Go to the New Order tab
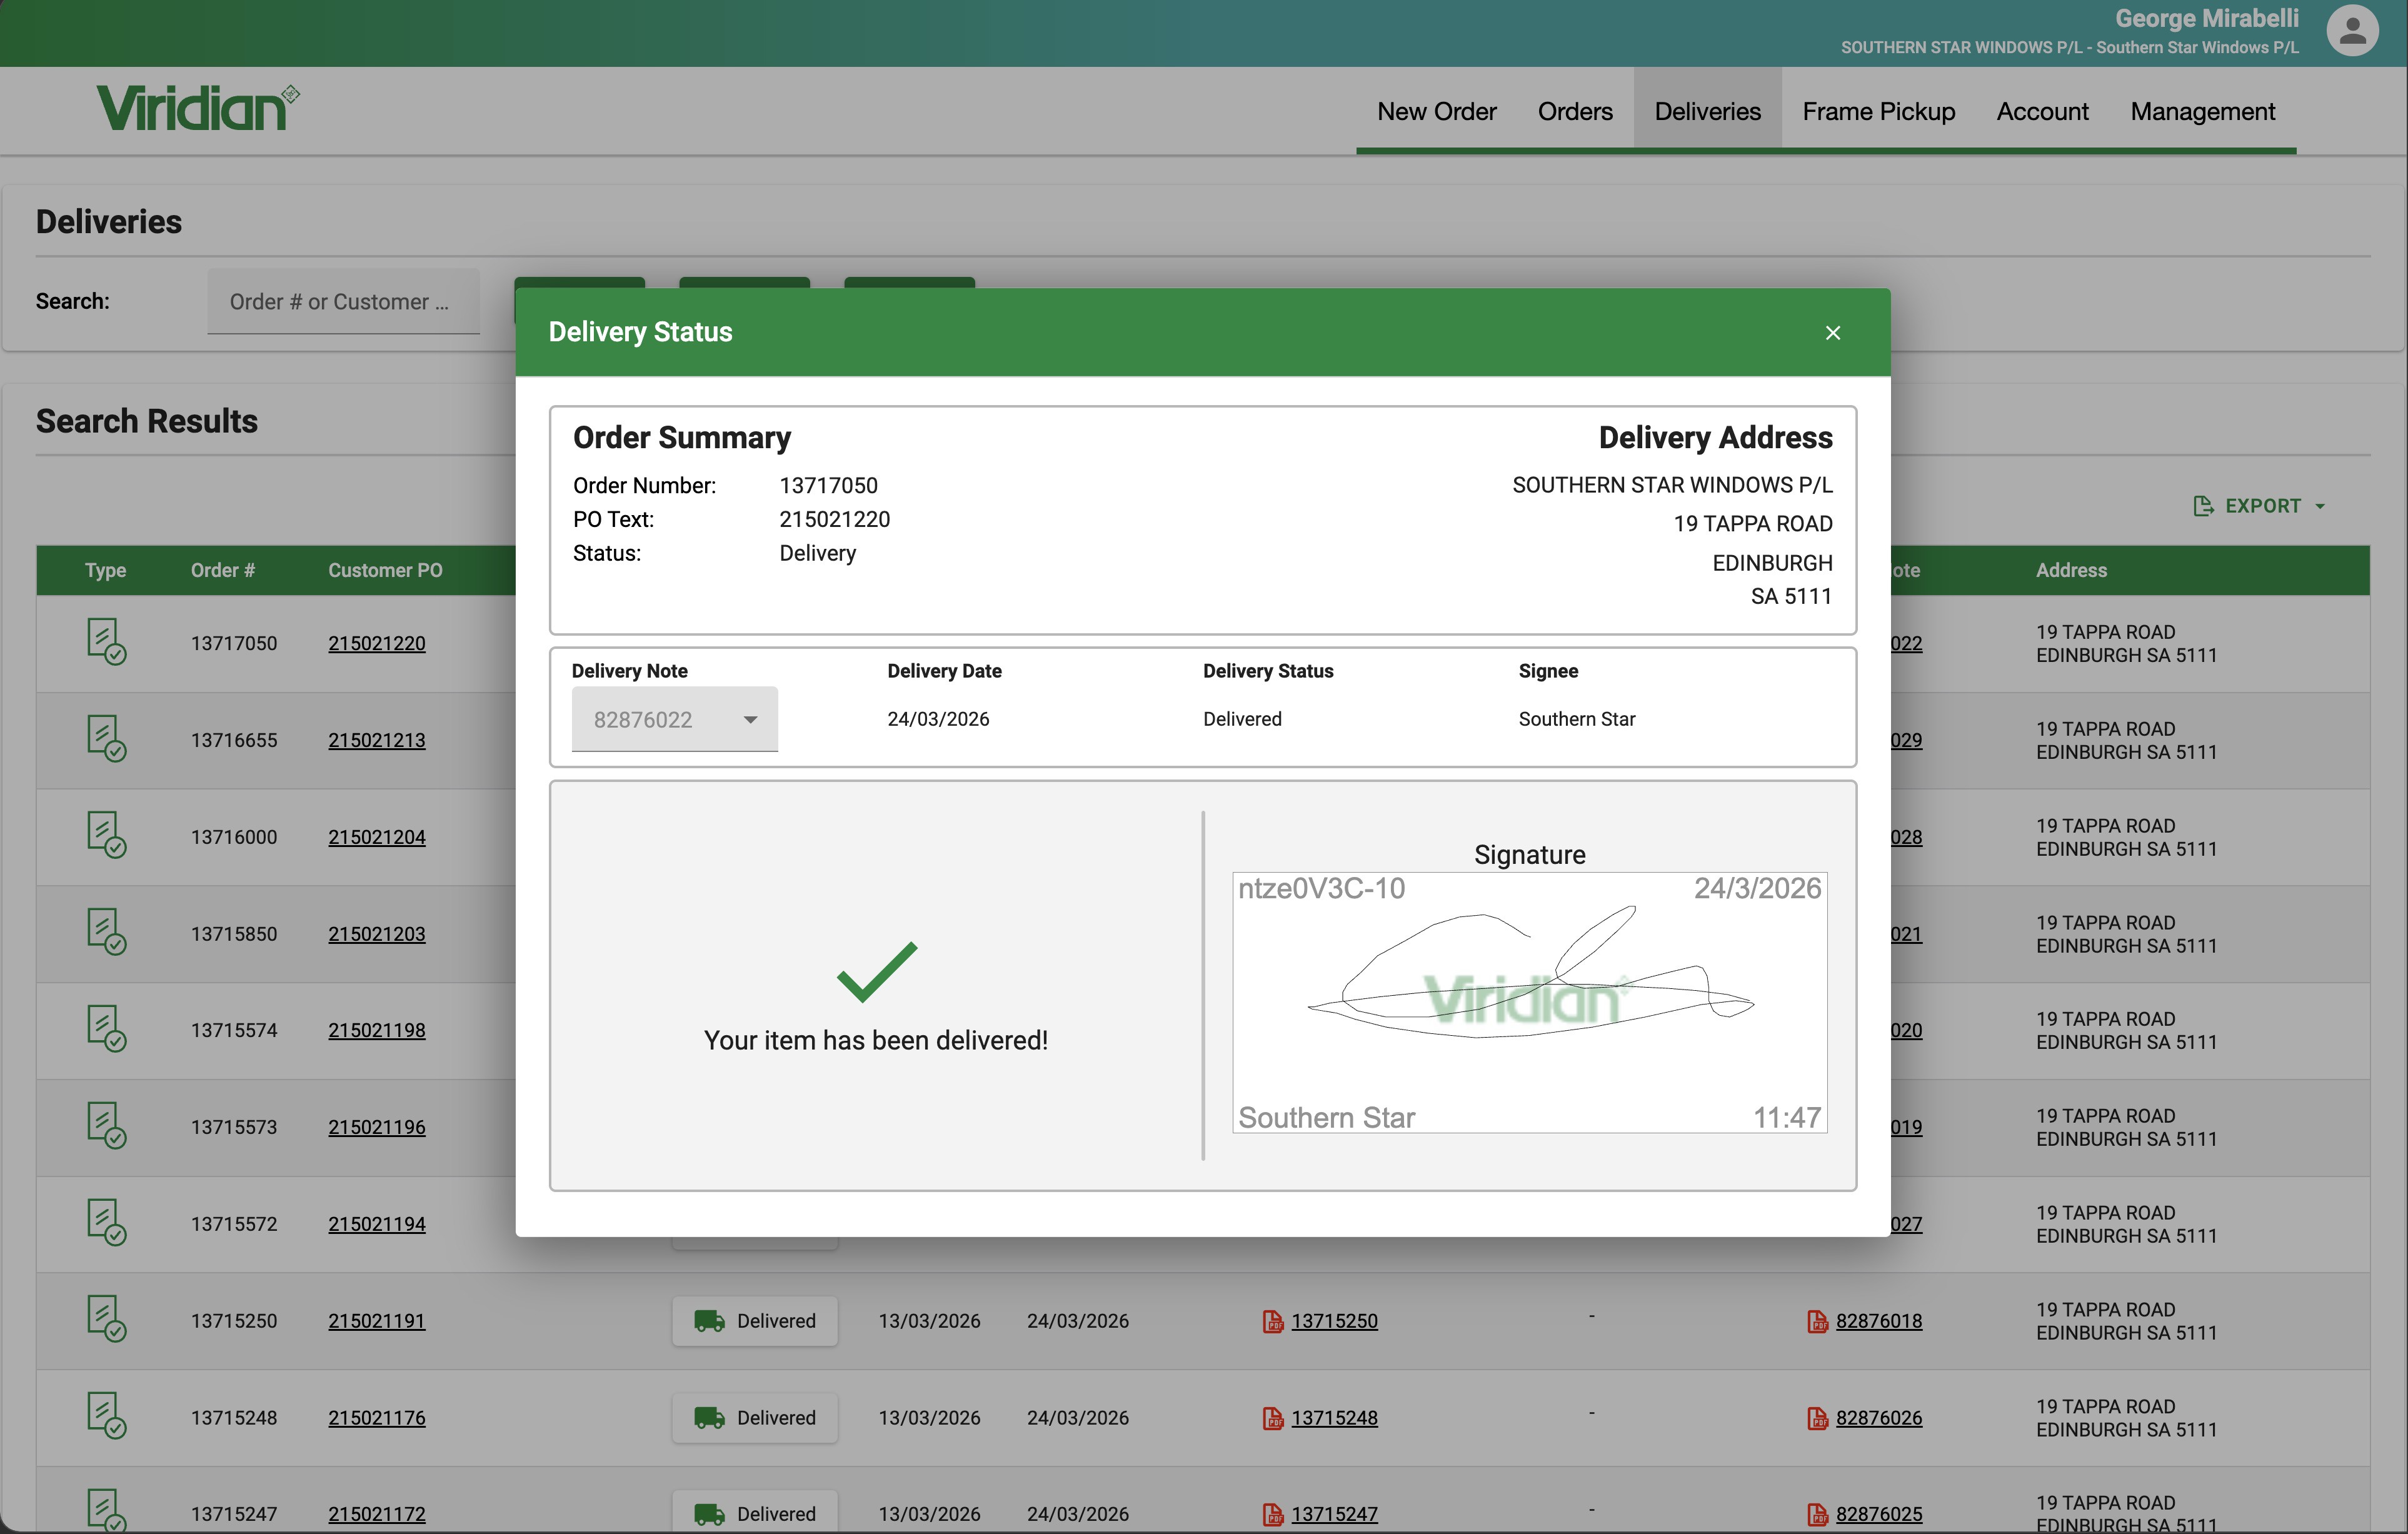 click(1436, 111)
